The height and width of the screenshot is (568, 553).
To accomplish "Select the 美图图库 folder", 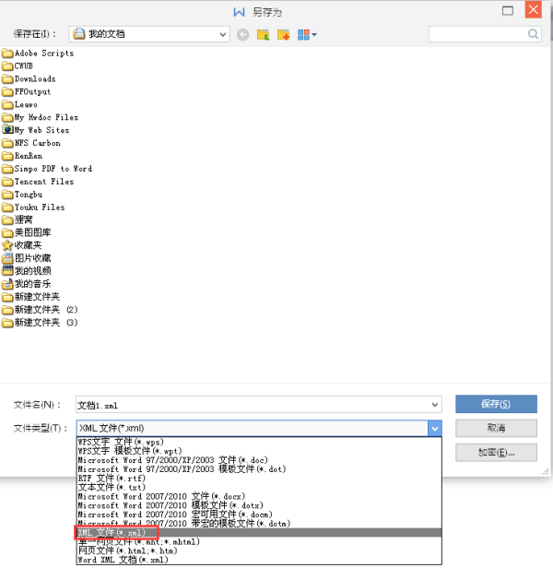I will click(x=27, y=232).
